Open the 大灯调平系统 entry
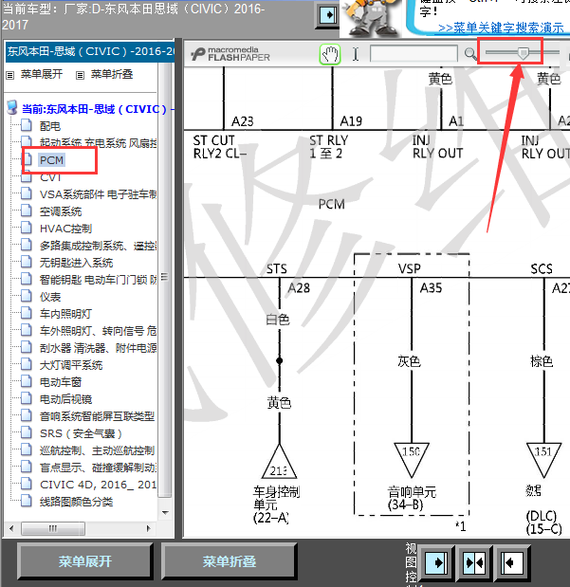The image size is (570, 587). [x=71, y=365]
